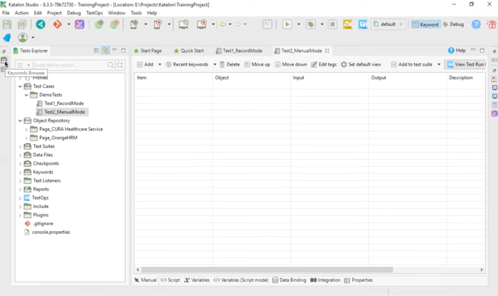Click the yellow Back navigation arrow
Screen dimensions: 498x296
(x=223, y=24)
